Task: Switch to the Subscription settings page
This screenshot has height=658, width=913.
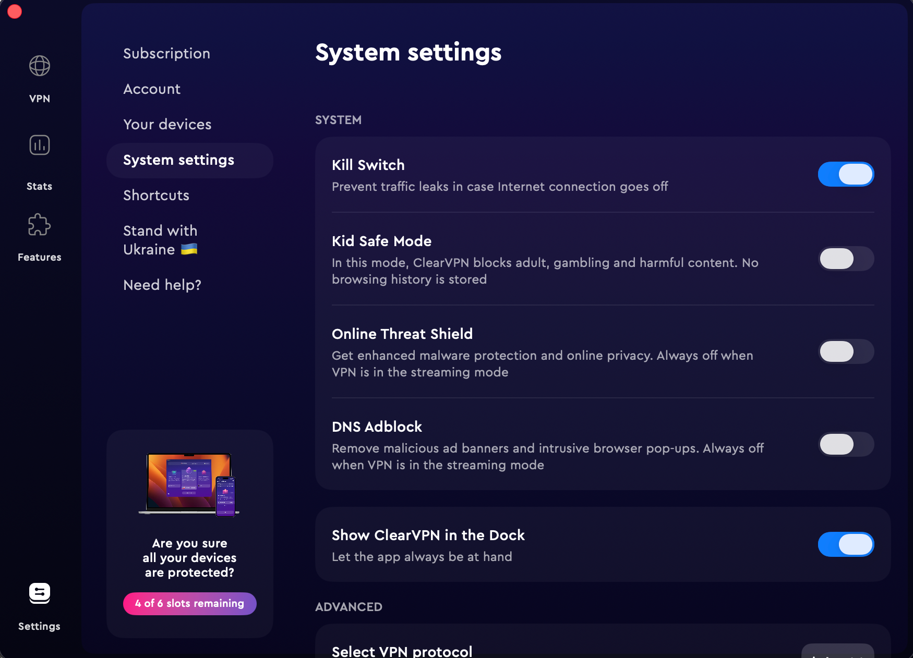Action: point(166,53)
